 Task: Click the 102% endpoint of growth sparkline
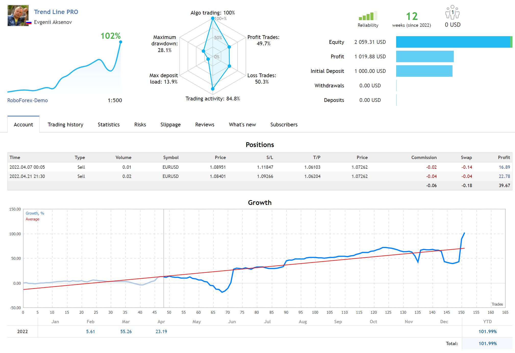coord(121,42)
